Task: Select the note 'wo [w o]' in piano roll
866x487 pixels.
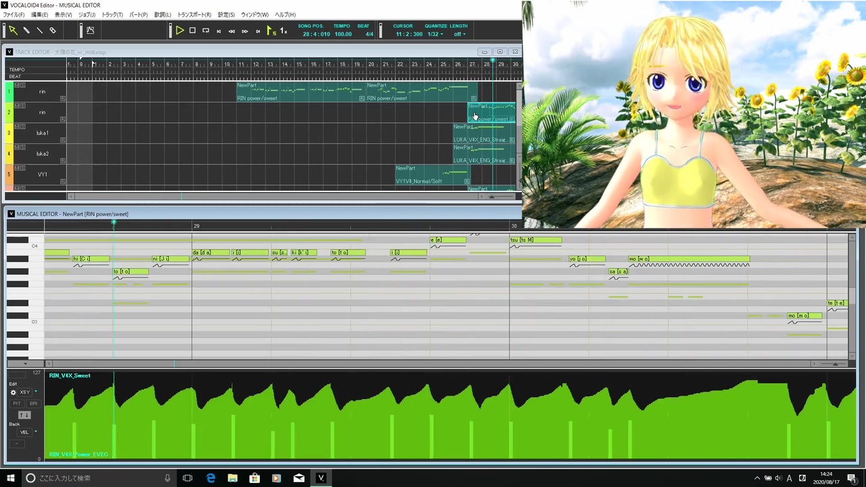Action: point(689,259)
